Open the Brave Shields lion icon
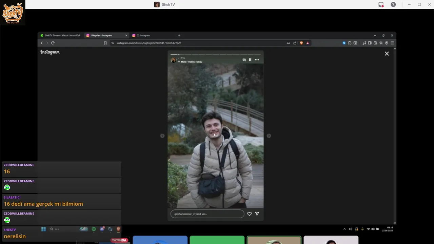This screenshot has height=244, width=434. (301, 43)
